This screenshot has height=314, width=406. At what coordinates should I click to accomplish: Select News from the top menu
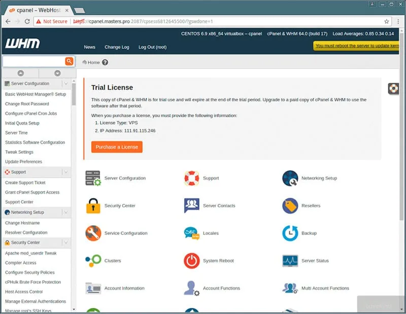[89, 47]
